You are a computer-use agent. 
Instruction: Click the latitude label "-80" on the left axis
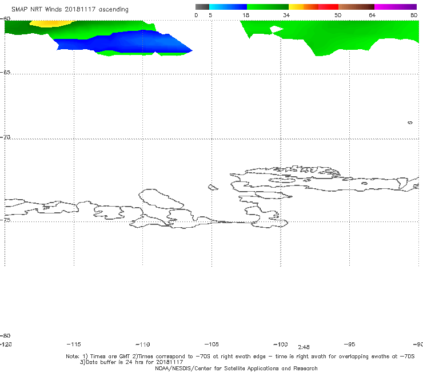point(5,335)
